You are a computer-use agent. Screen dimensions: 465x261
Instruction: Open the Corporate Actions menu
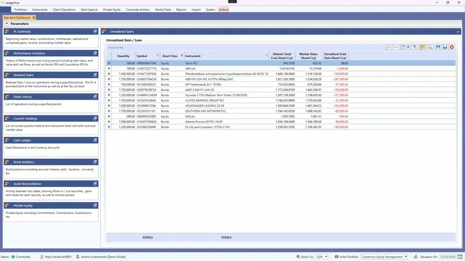point(138,9)
